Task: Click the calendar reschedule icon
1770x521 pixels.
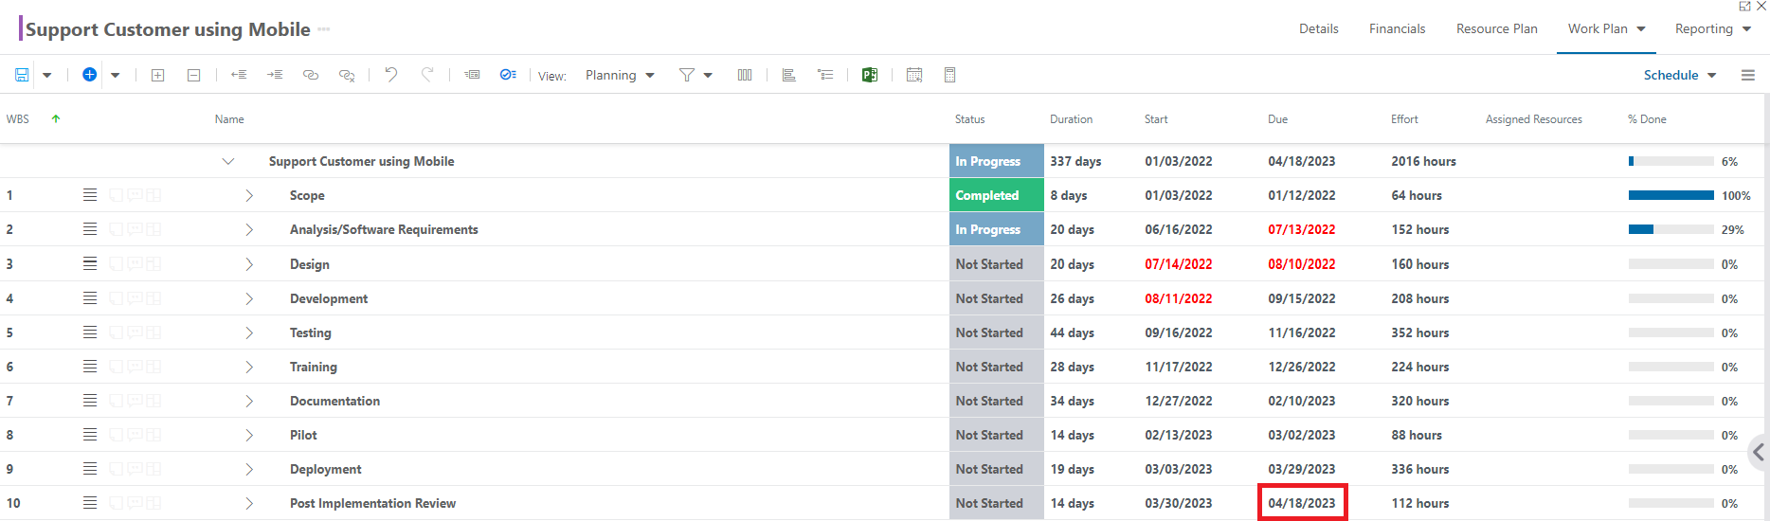Action: 914,75
